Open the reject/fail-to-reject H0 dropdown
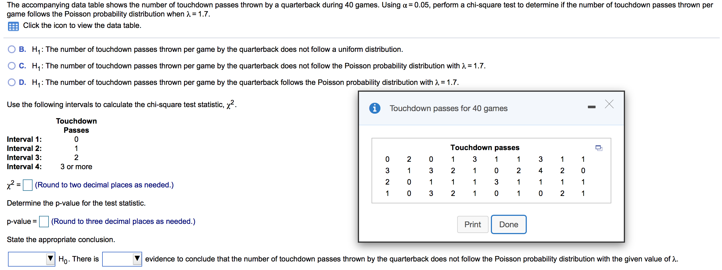The height and width of the screenshot is (270, 722). (x=31, y=259)
